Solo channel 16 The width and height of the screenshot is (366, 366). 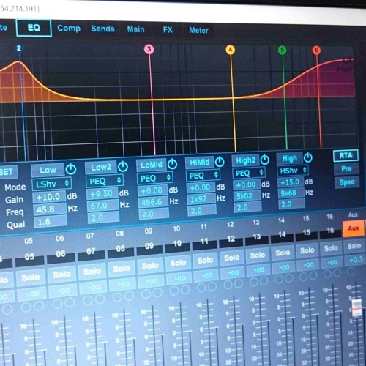point(331,248)
